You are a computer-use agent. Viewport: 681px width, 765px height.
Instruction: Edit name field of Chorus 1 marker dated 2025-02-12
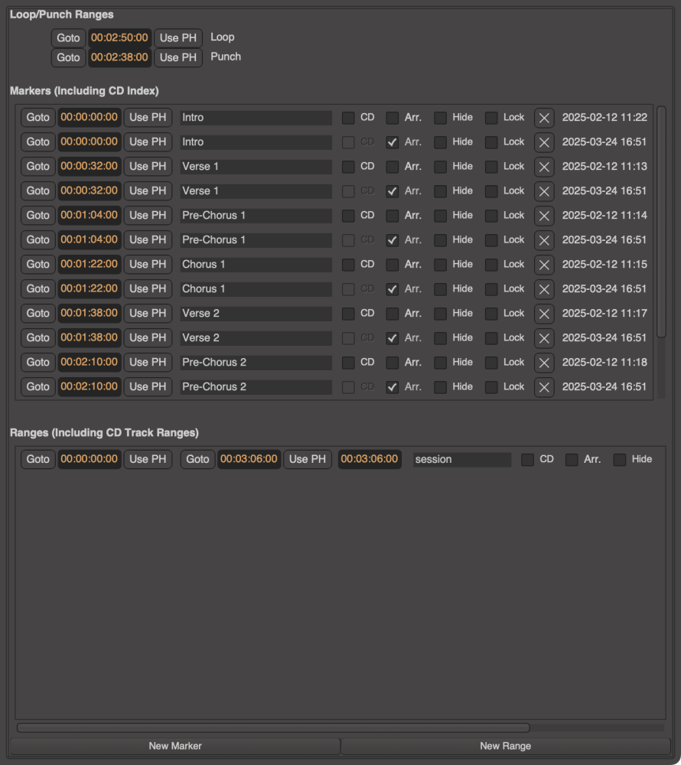(256, 265)
